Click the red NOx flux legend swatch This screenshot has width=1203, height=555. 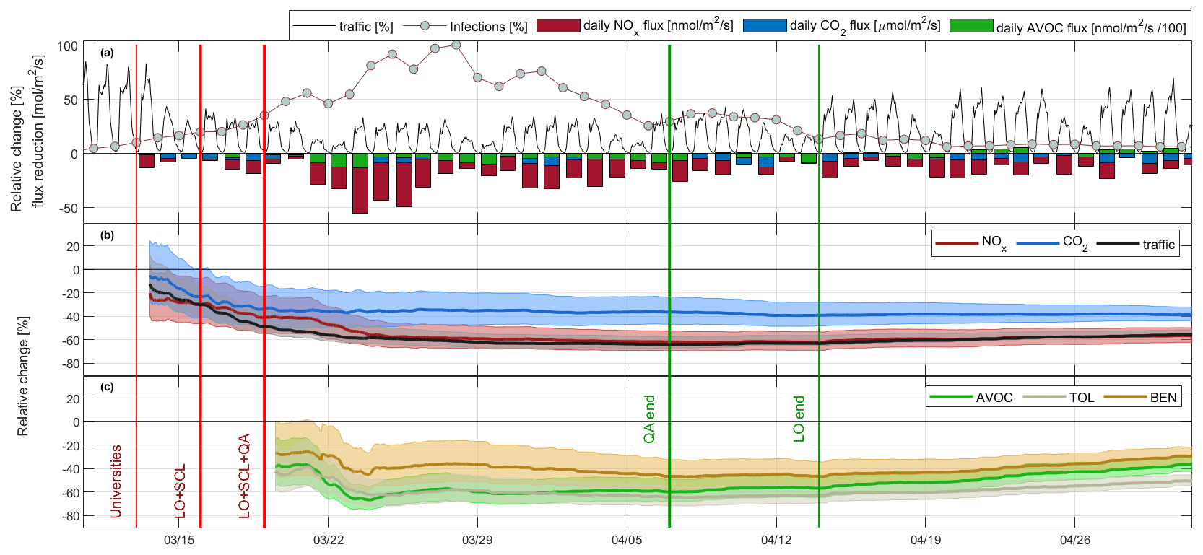(x=558, y=26)
